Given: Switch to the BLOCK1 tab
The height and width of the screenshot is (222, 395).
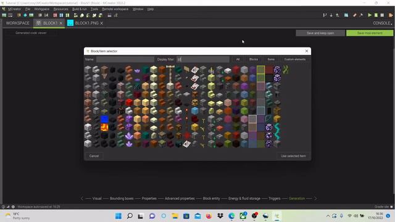Looking at the screenshot, I should tap(50, 23).
